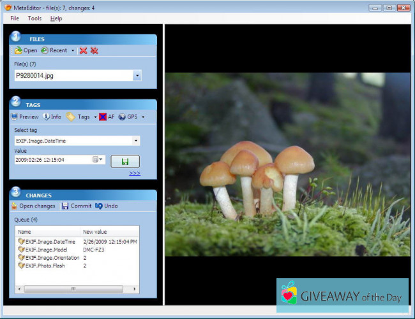Image resolution: width=415 pixels, height=319 pixels.
Task: Open the Tags dropdown arrow menu
Action: point(95,117)
